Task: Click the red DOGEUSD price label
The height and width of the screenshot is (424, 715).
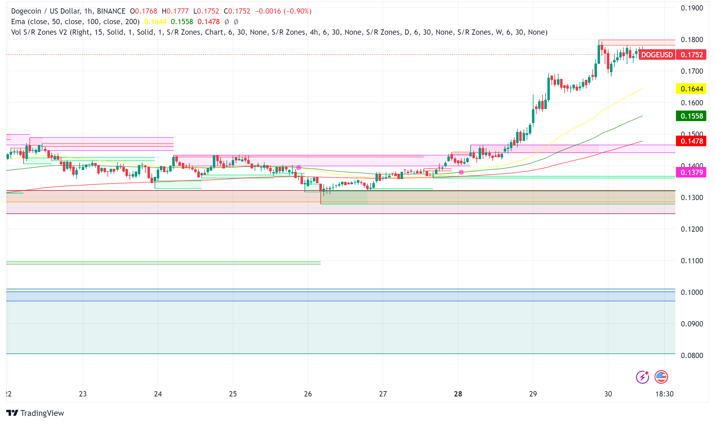Action: (x=657, y=55)
